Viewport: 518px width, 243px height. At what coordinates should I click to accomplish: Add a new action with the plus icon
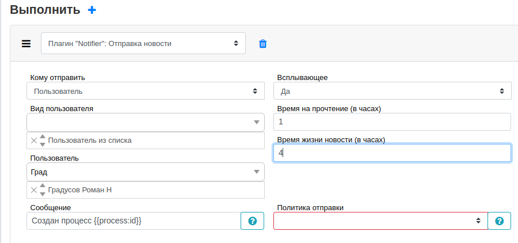[92, 10]
